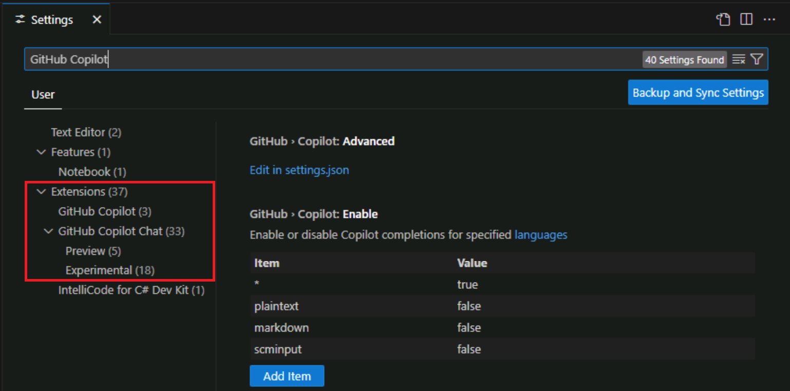Select Experimental (18) subcategory
This screenshot has width=790, height=391.
pyautogui.click(x=110, y=270)
